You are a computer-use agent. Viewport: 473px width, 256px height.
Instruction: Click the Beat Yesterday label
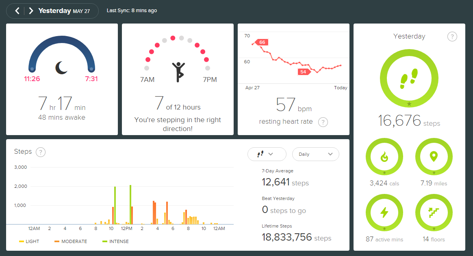tap(278, 198)
